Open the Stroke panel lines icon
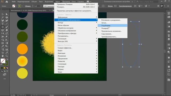 click(x=169, y=45)
